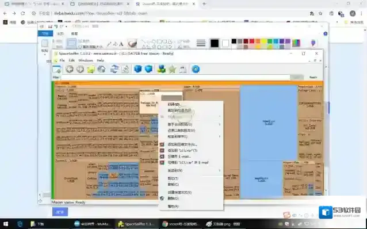
Task: Select the Pencil tool in Paint
Action: point(109,44)
